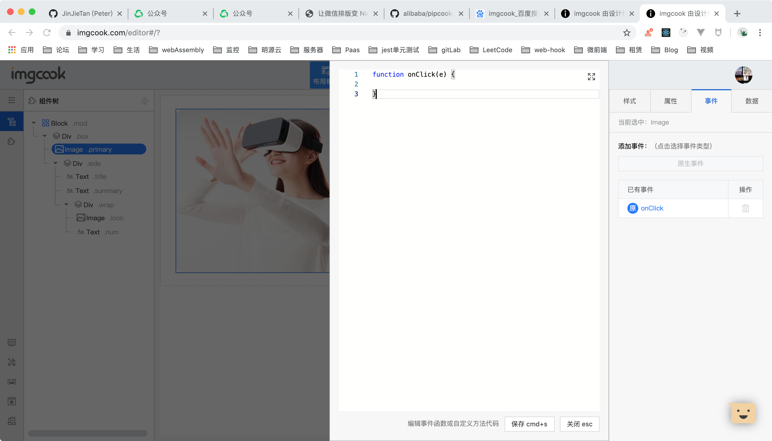Open the LeetCode bookmarks folder
Image resolution: width=772 pixels, height=441 pixels.
[x=491, y=50]
